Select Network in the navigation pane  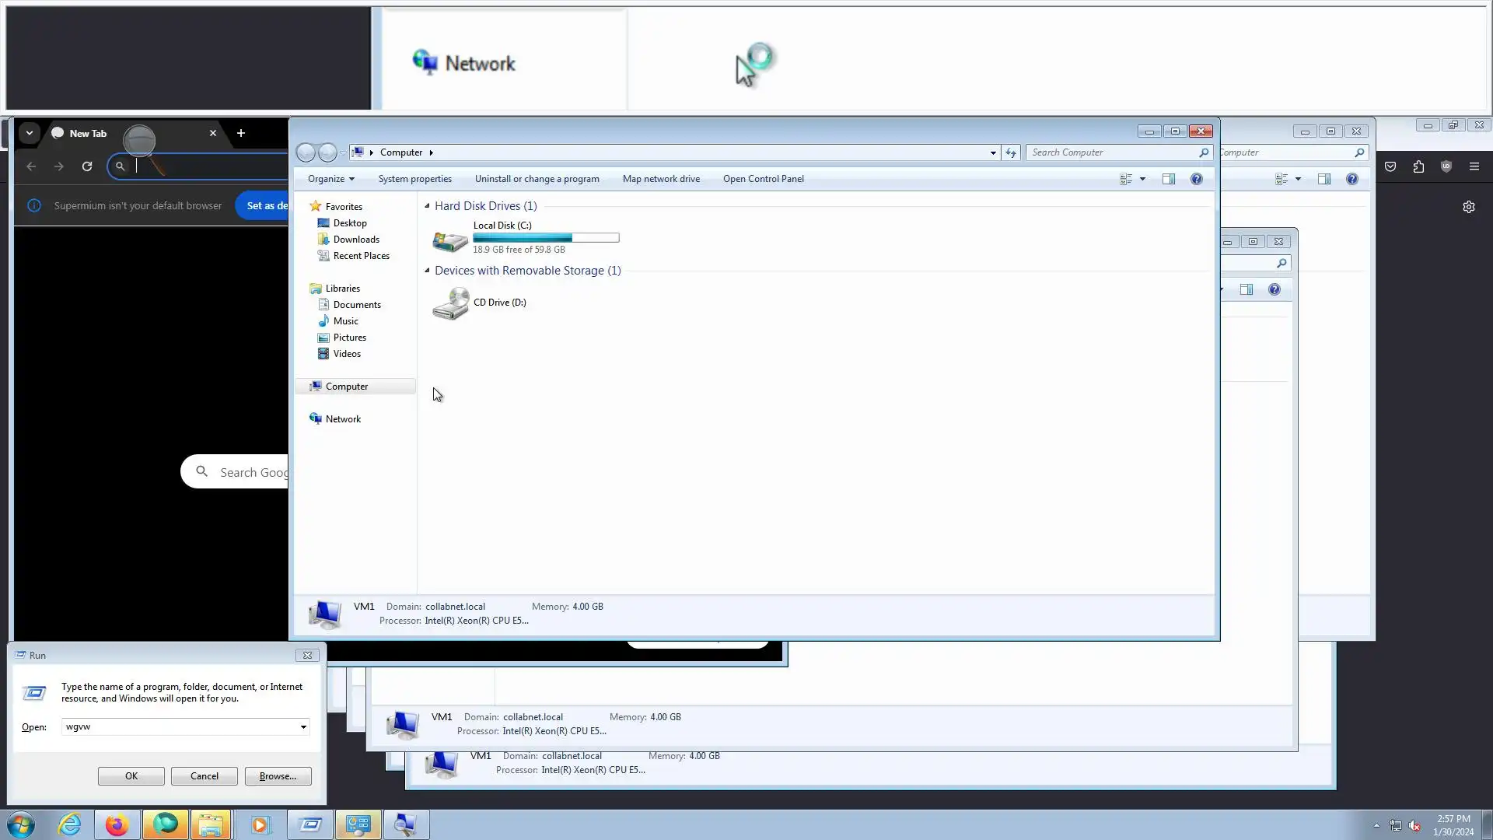click(343, 419)
